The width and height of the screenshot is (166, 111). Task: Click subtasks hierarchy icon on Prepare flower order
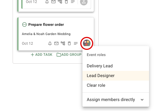[63, 43]
